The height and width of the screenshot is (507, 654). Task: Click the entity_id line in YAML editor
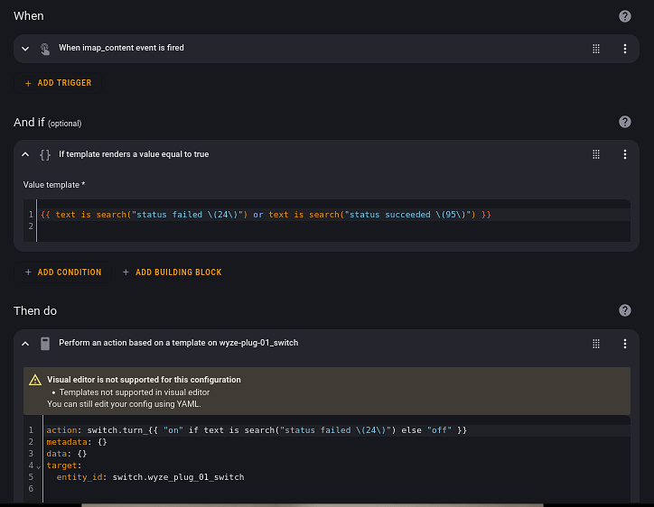[150, 477]
